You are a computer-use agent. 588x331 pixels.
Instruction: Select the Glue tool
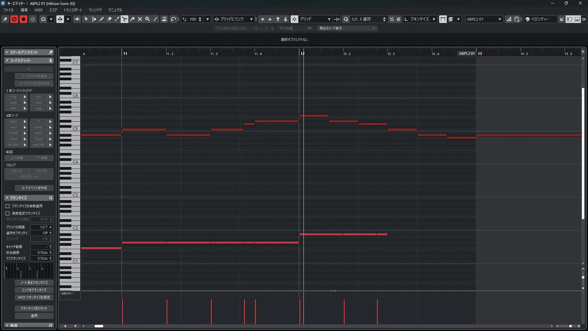pyautogui.click(x=132, y=19)
